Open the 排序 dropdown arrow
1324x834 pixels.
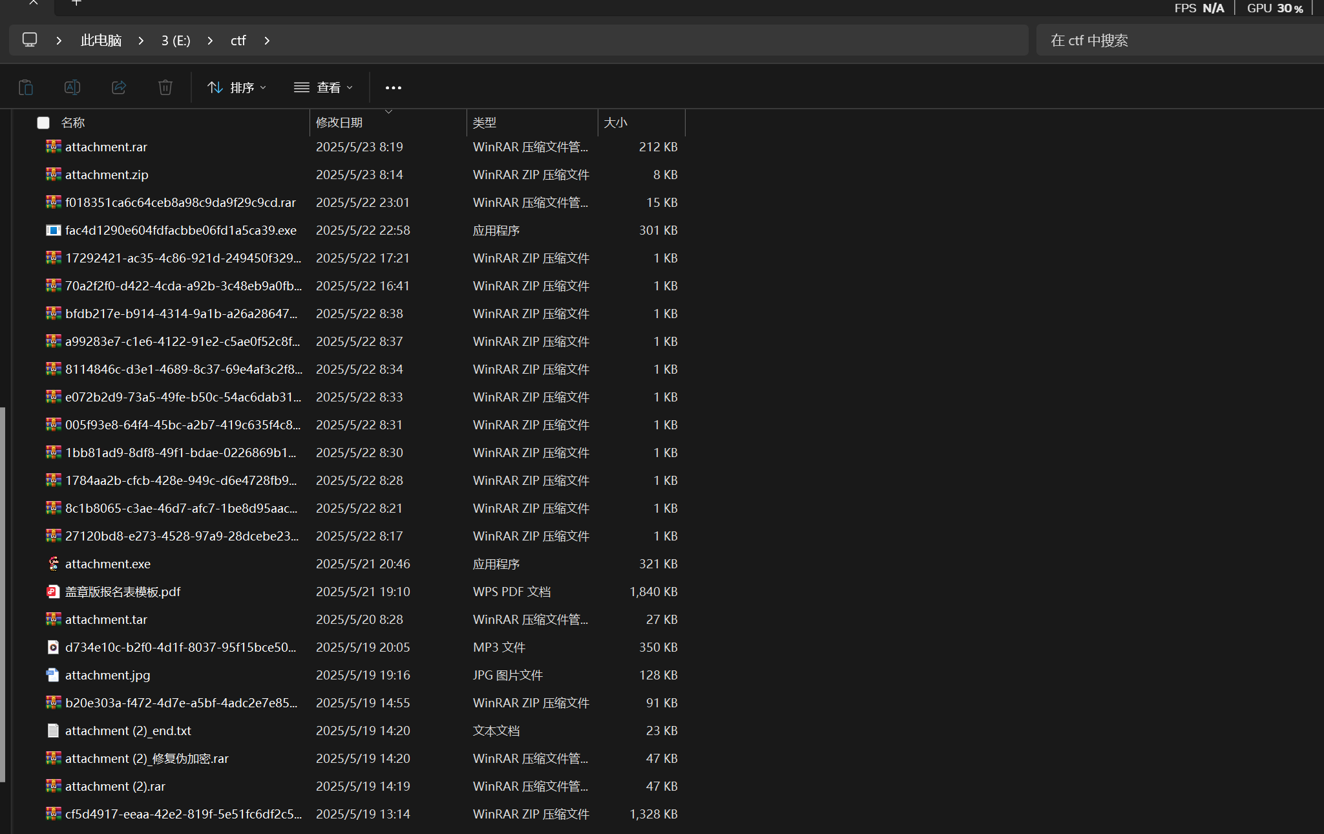(262, 87)
